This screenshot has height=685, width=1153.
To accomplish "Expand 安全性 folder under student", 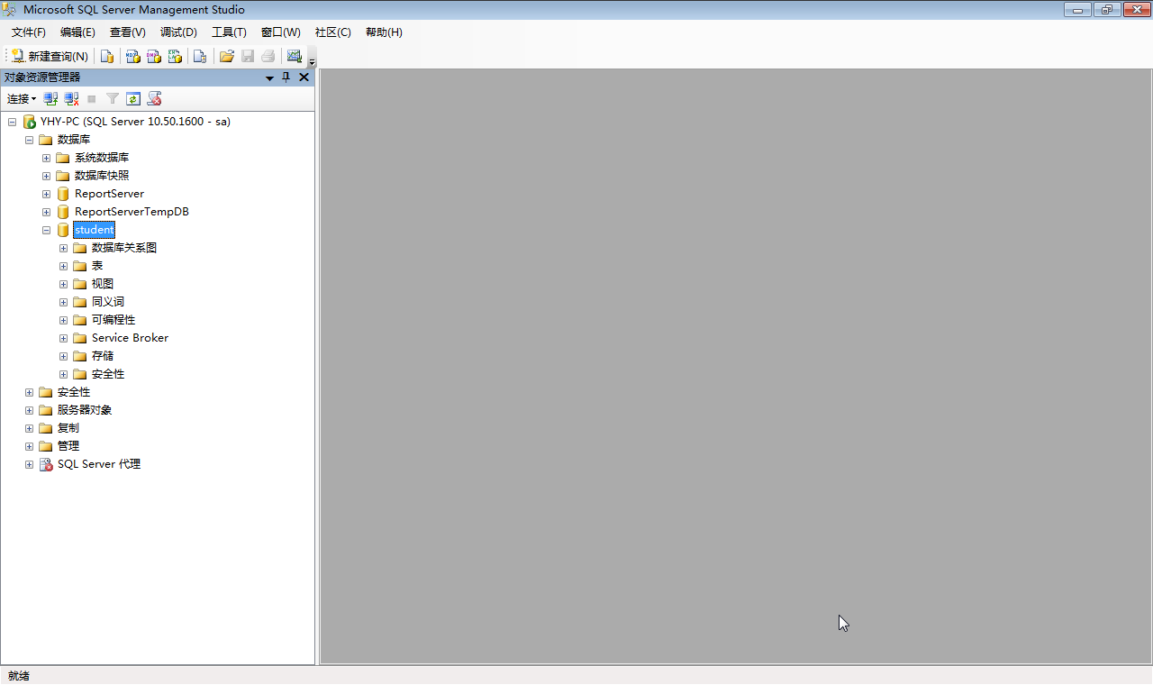I will 63,374.
